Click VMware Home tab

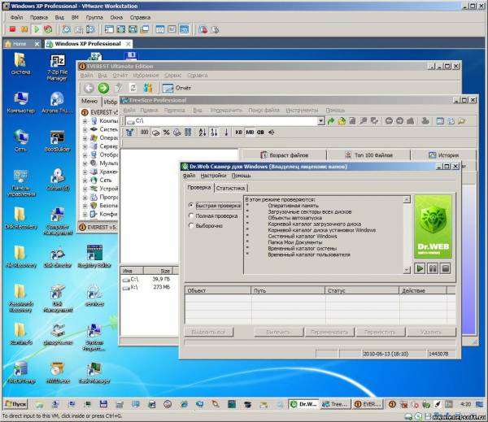coord(23,44)
